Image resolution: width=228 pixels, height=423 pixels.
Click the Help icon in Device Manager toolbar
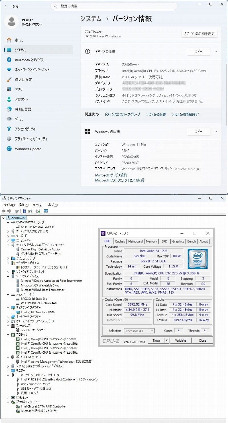25,211
